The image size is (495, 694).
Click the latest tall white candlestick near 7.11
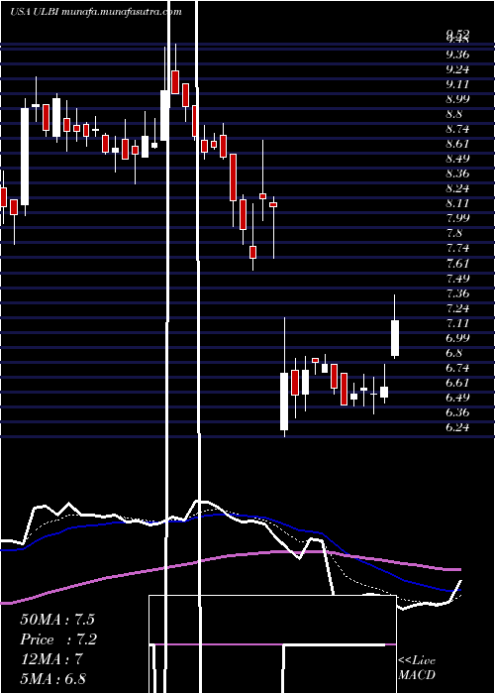[395, 338]
